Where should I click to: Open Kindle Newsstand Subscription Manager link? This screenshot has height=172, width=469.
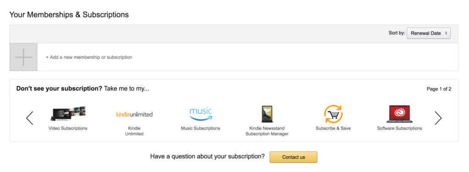267,131
